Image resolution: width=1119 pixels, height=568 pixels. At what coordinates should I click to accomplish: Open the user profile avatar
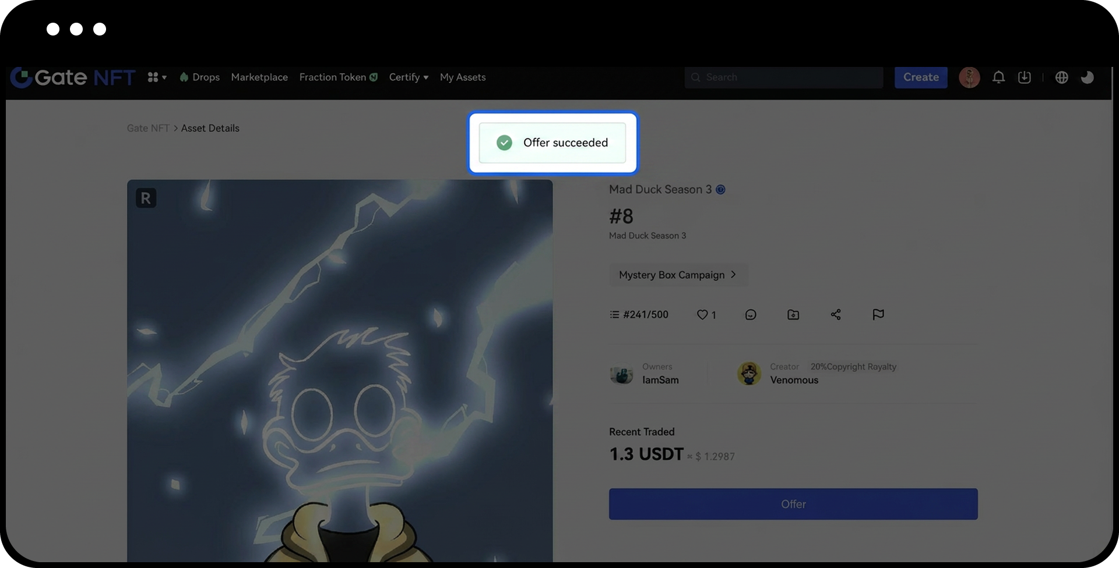click(969, 77)
